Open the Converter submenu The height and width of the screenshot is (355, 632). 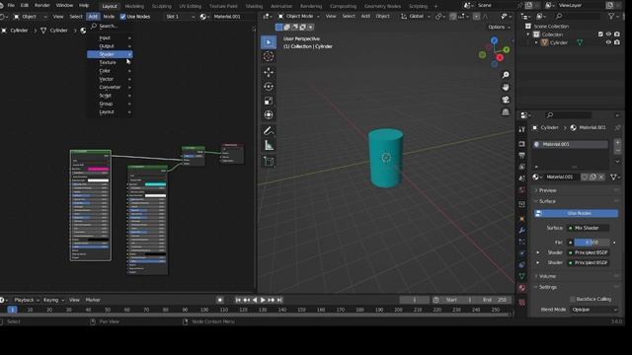[110, 88]
